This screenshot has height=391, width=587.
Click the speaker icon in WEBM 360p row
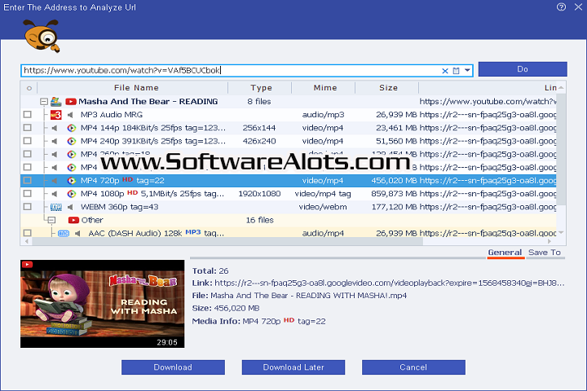(70, 207)
